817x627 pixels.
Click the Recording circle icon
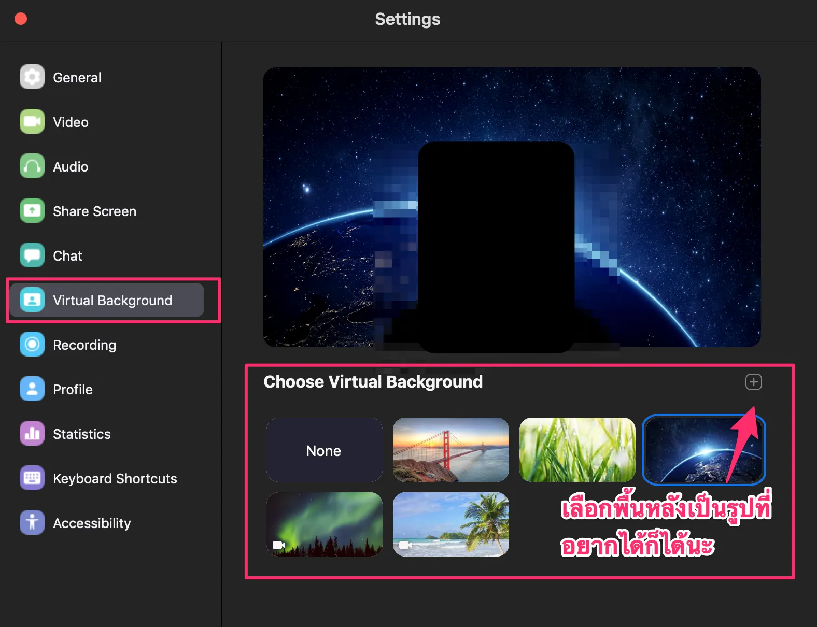pyautogui.click(x=32, y=345)
